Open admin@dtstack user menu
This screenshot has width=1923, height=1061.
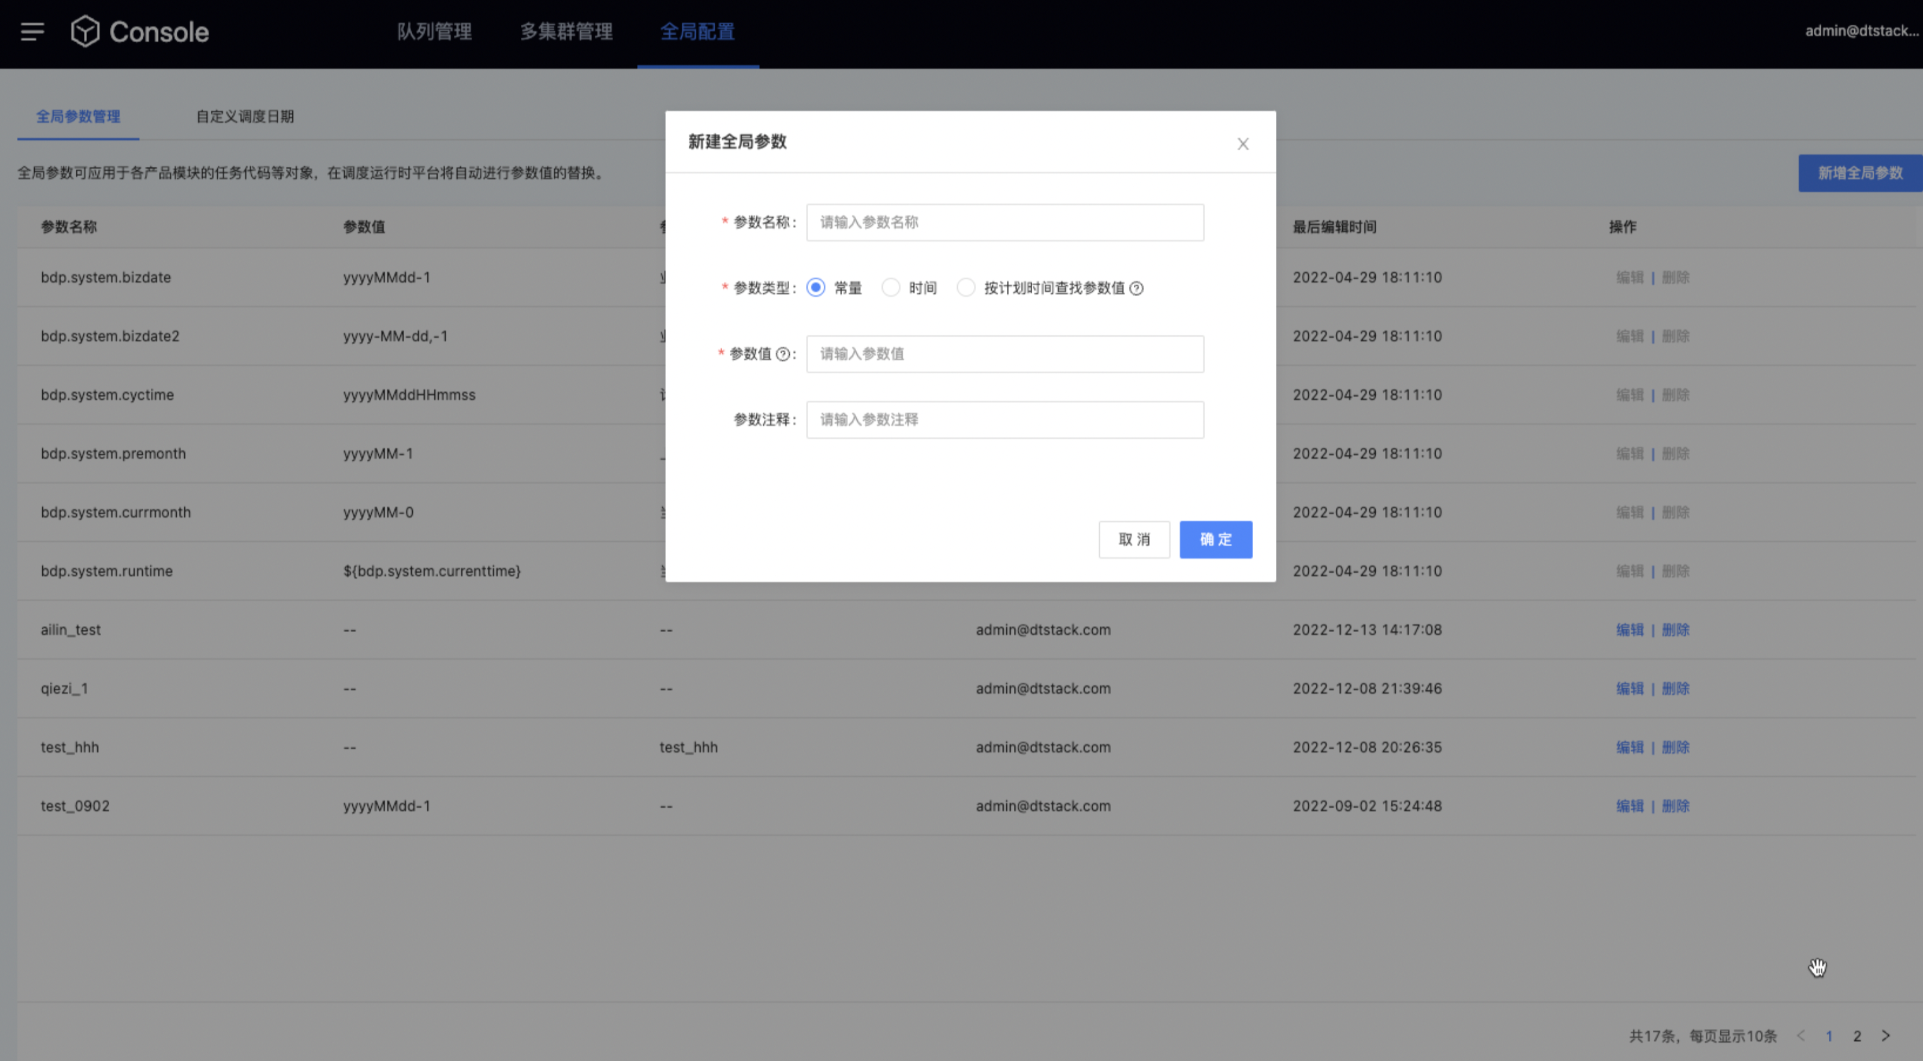pos(1862,30)
